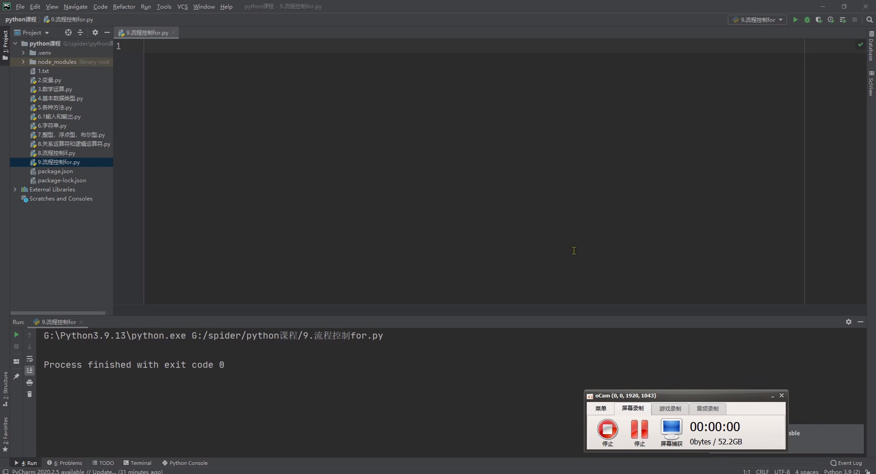Open Project panel settings gear

pyautogui.click(x=95, y=33)
